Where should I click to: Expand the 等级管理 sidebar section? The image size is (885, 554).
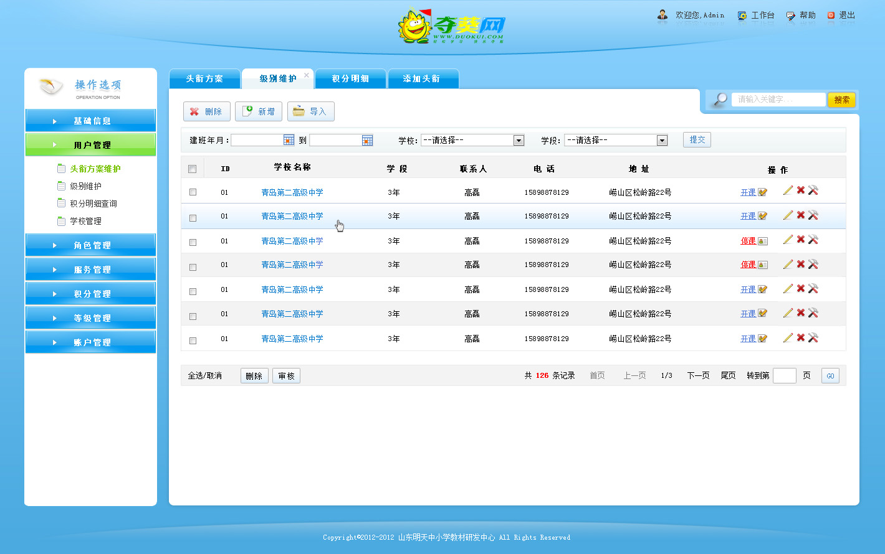click(90, 317)
